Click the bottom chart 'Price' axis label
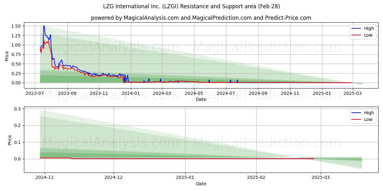Screen dimensions: 383x191 (10, 140)
